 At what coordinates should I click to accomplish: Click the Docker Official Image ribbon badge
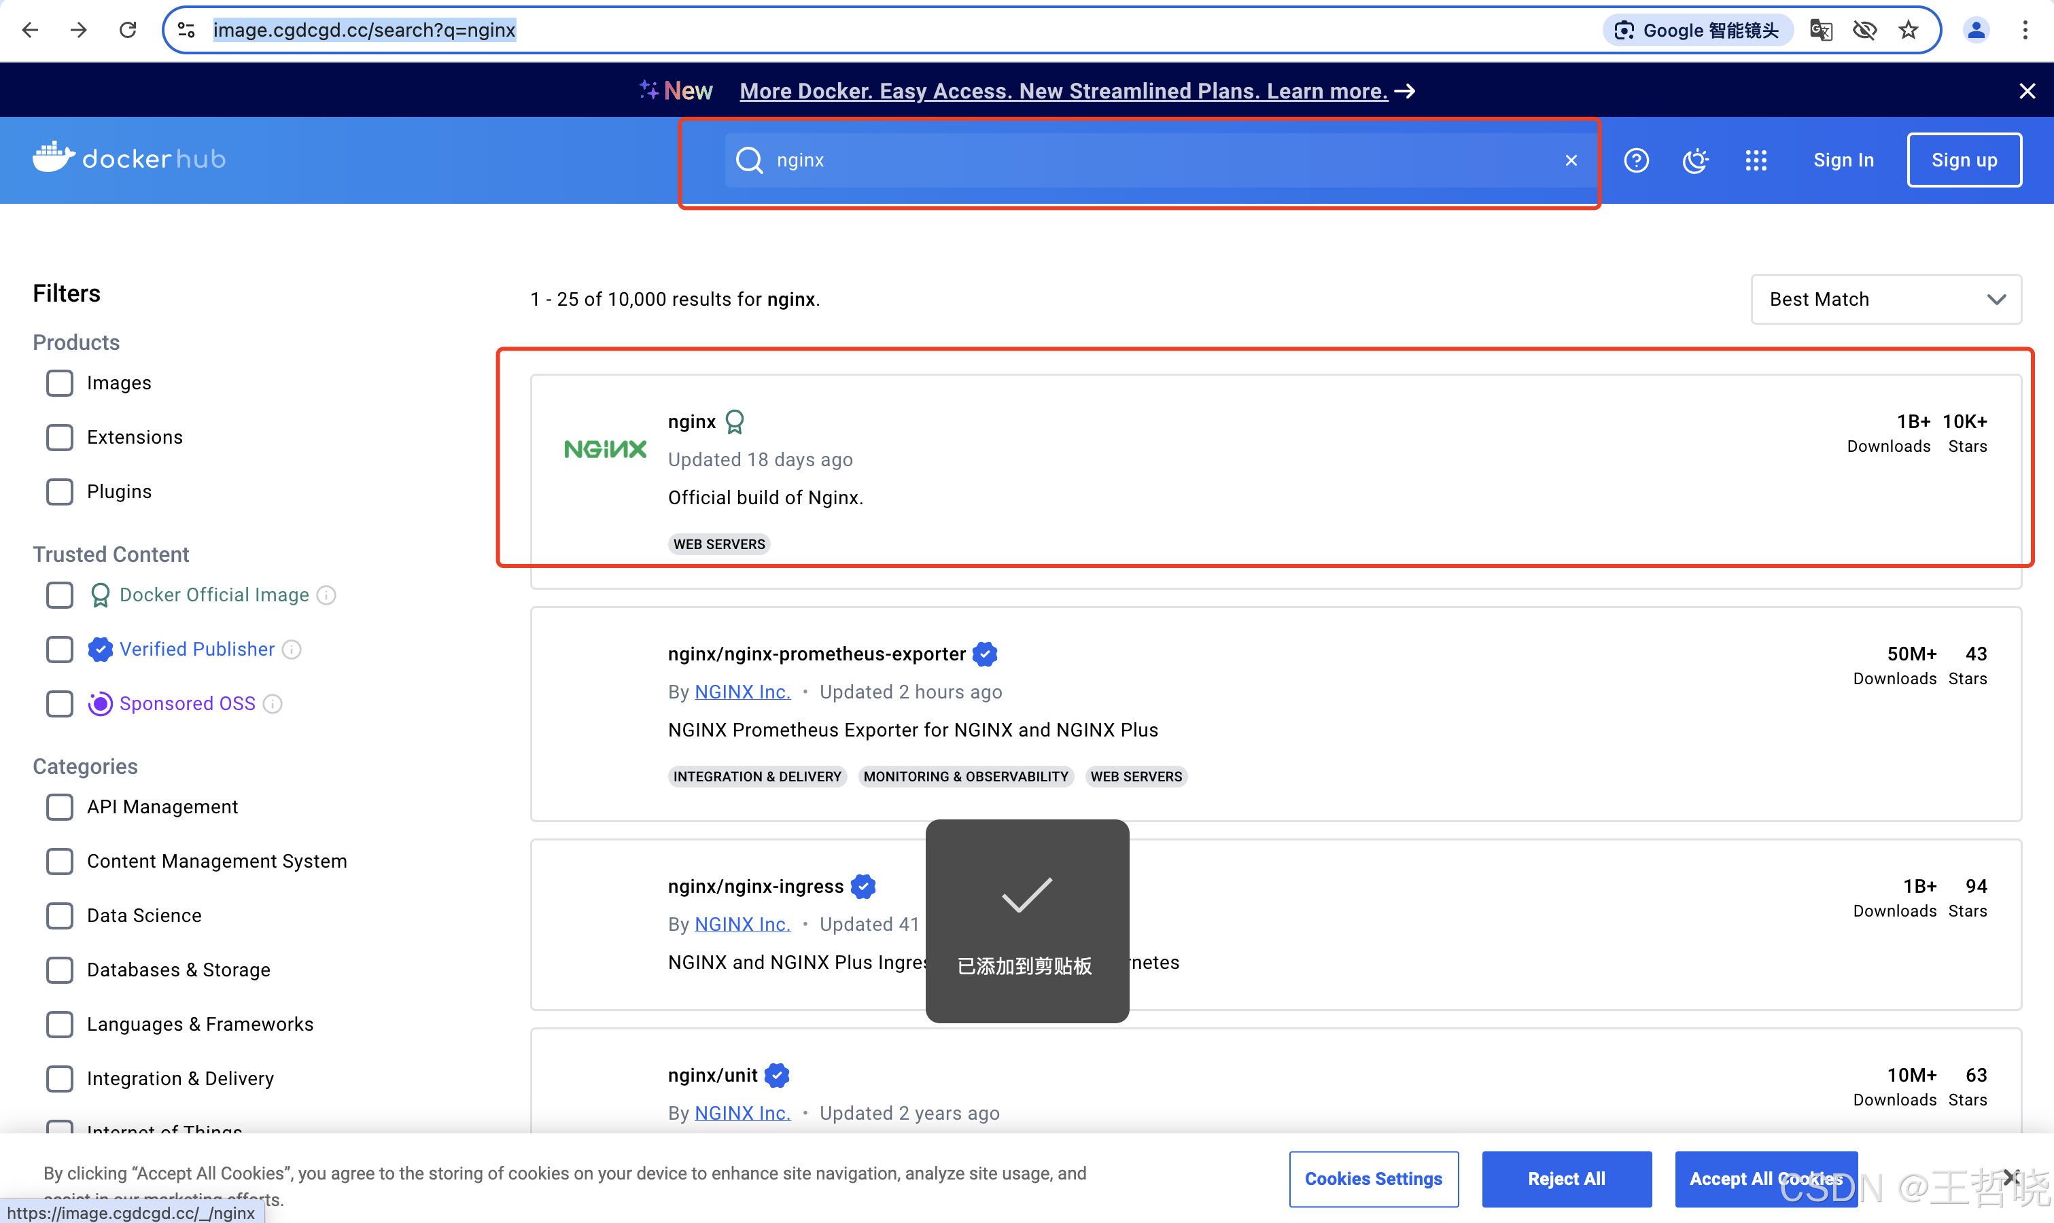tap(100, 595)
